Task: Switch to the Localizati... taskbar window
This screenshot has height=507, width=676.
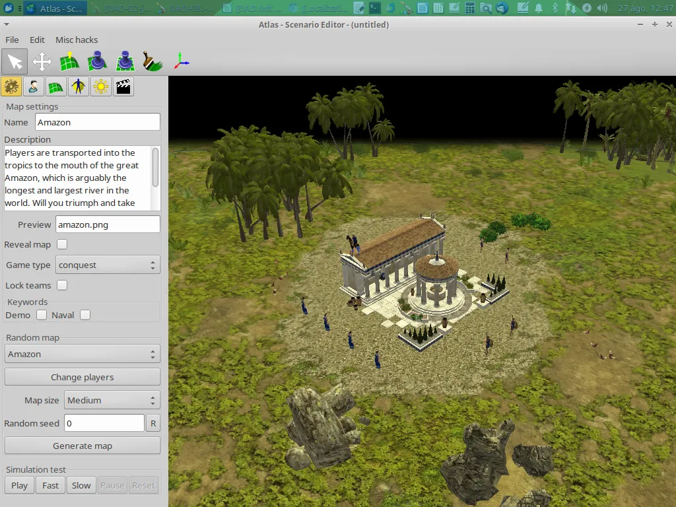Action: pyautogui.click(x=318, y=8)
